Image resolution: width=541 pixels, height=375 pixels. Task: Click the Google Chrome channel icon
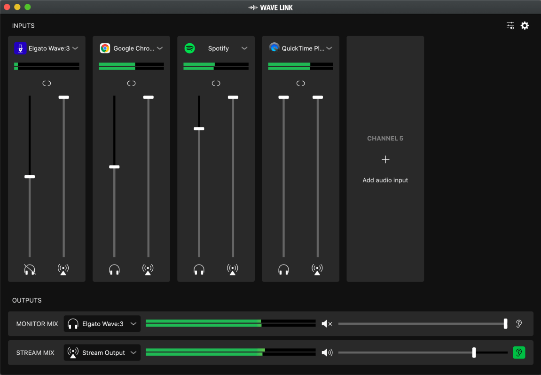coord(105,48)
